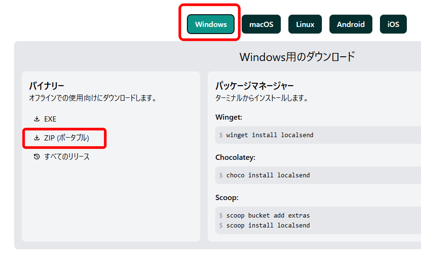Click the download icon beside ZIP (ポータブル)
Image resolution: width=421 pixels, height=262 pixels.
(x=37, y=138)
